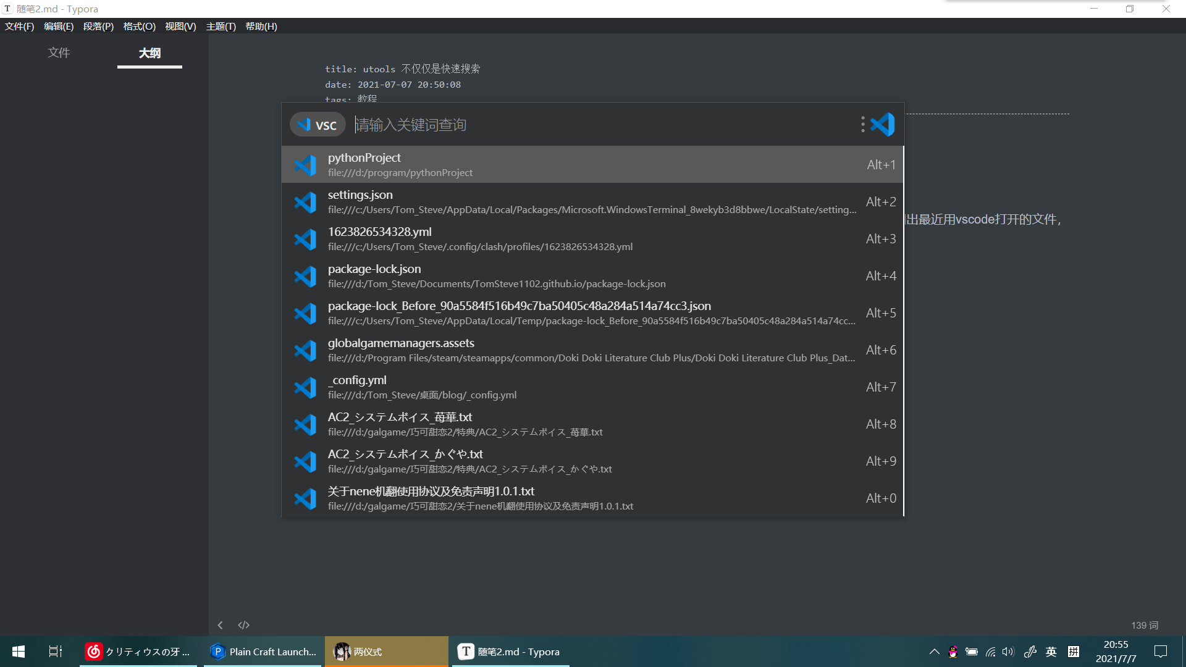Open the 主题(T) theme menu

click(x=221, y=27)
